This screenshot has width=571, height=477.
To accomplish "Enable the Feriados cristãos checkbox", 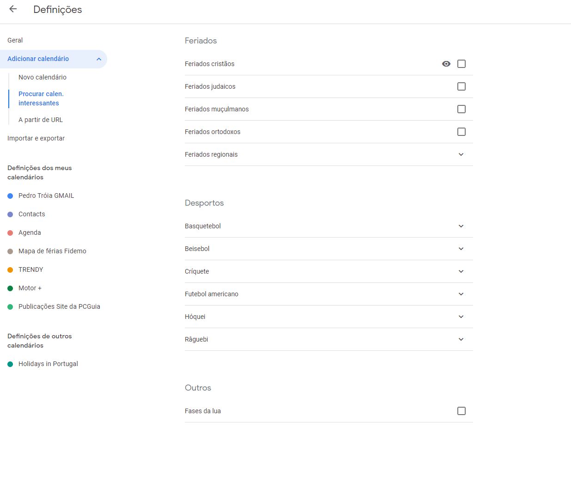I will click(461, 64).
